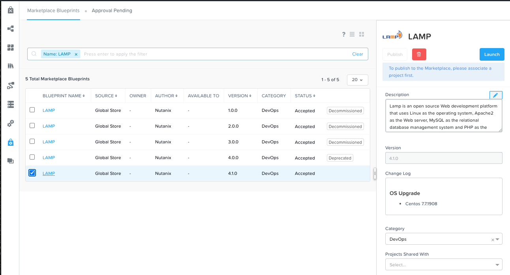This screenshot has height=275, width=510.
Task: Open the Blueprints hierarchy sidebar icon
Action: [11, 29]
